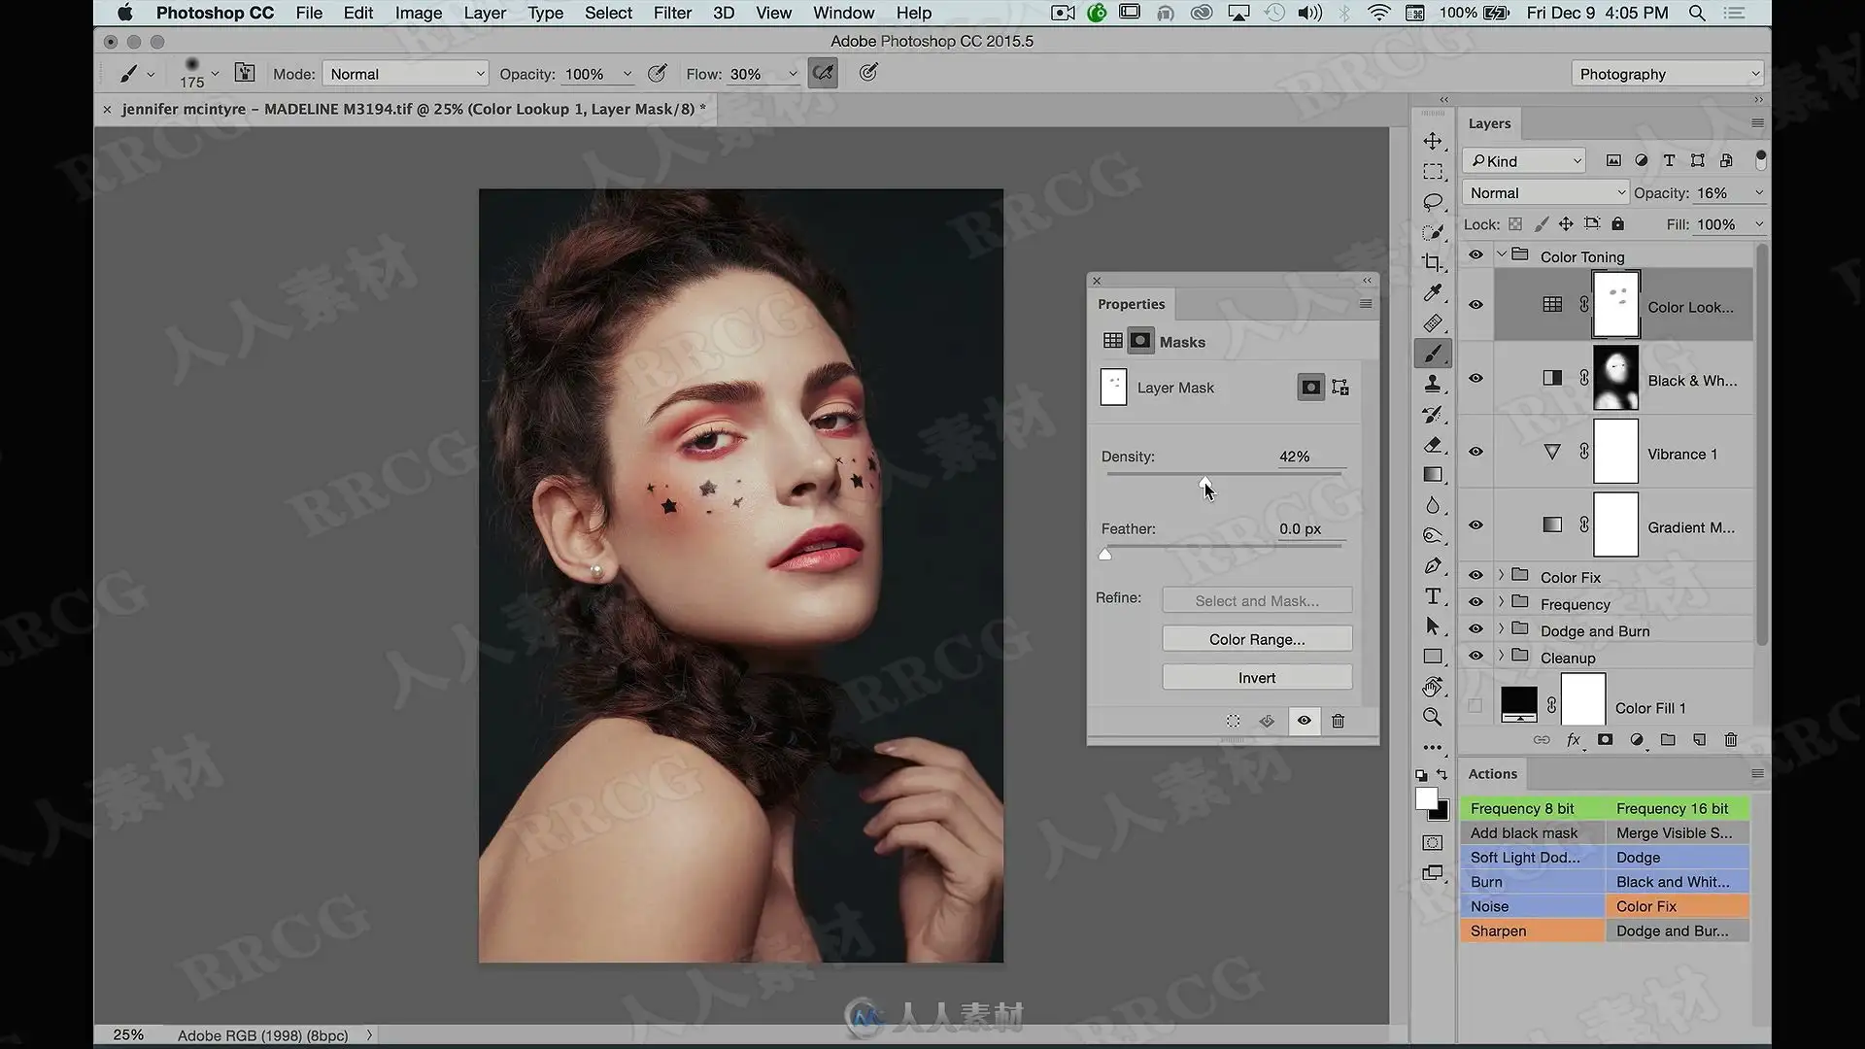Screen dimensions: 1865x1049
Task: Select the Pen tool
Action: tap(1433, 566)
